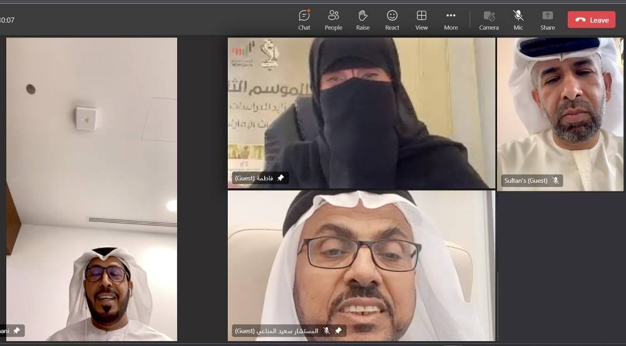Click the pin icon on المستشار سعيد المناعي's tile
626x346 pixels.
tap(338, 330)
